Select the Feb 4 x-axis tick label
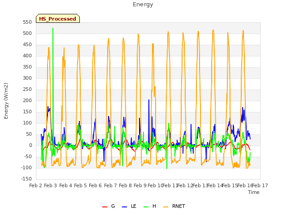The width and height of the screenshot is (287, 215). pyautogui.click(x=65, y=185)
